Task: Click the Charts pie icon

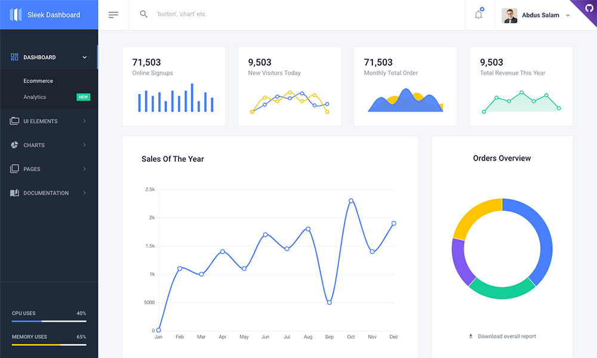Action: click(x=15, y=145)
